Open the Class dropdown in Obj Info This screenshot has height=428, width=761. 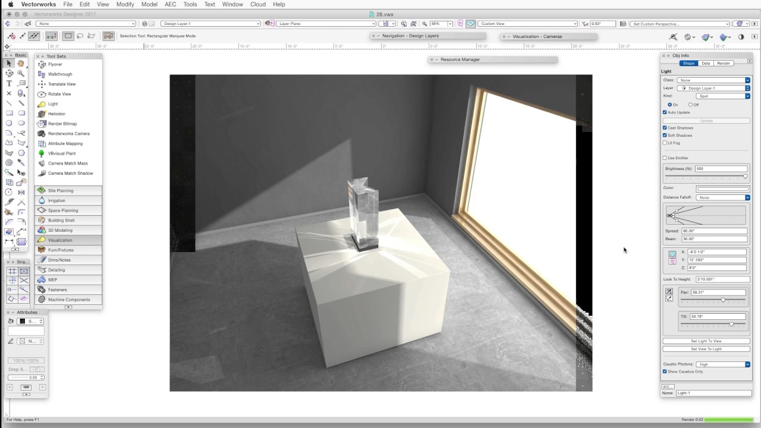click(713, 80)
